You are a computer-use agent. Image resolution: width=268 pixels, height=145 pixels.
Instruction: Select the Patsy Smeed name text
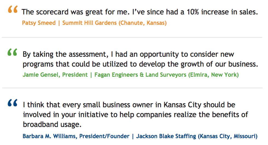click(39, 23)
